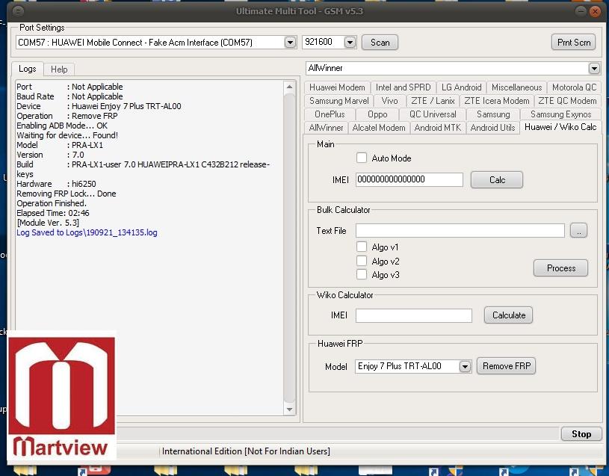609x476 pixels.
Task: Click the log line 'Waiting for device... Found!'
Action: [x=67, y=135]
